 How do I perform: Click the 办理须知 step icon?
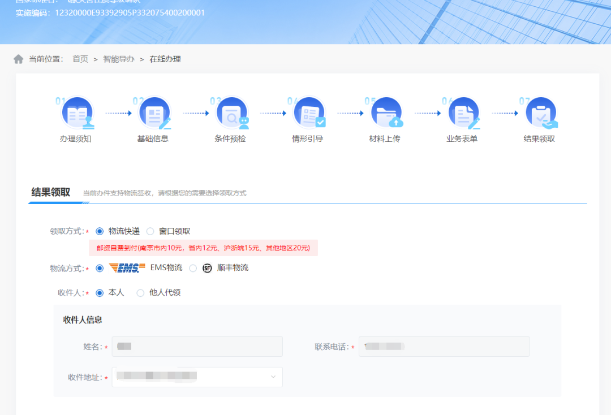76,113
